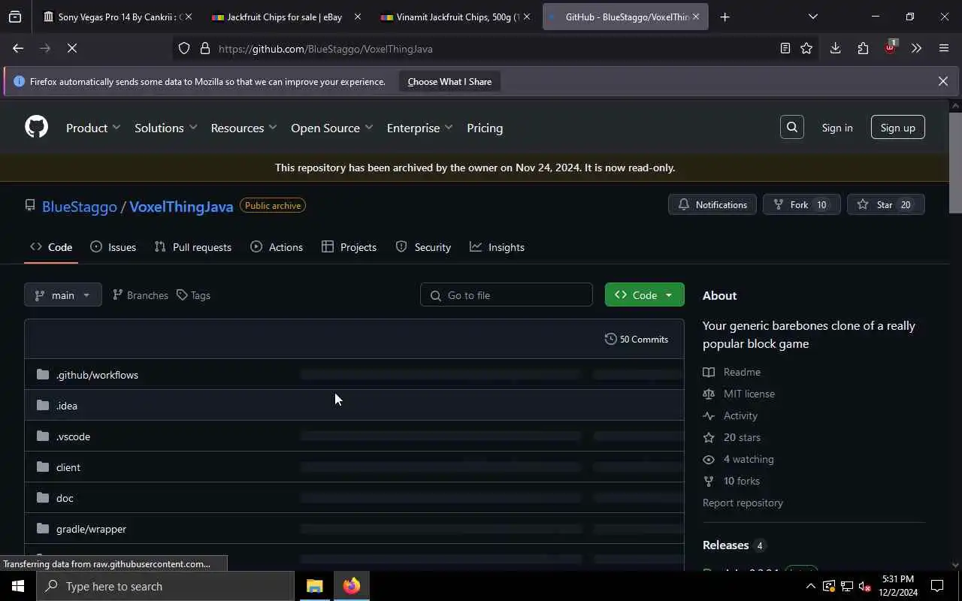Switch to the Projects tab
This screenshot has width=962, height=601.
pyautogui.click(x=349, y=247)
